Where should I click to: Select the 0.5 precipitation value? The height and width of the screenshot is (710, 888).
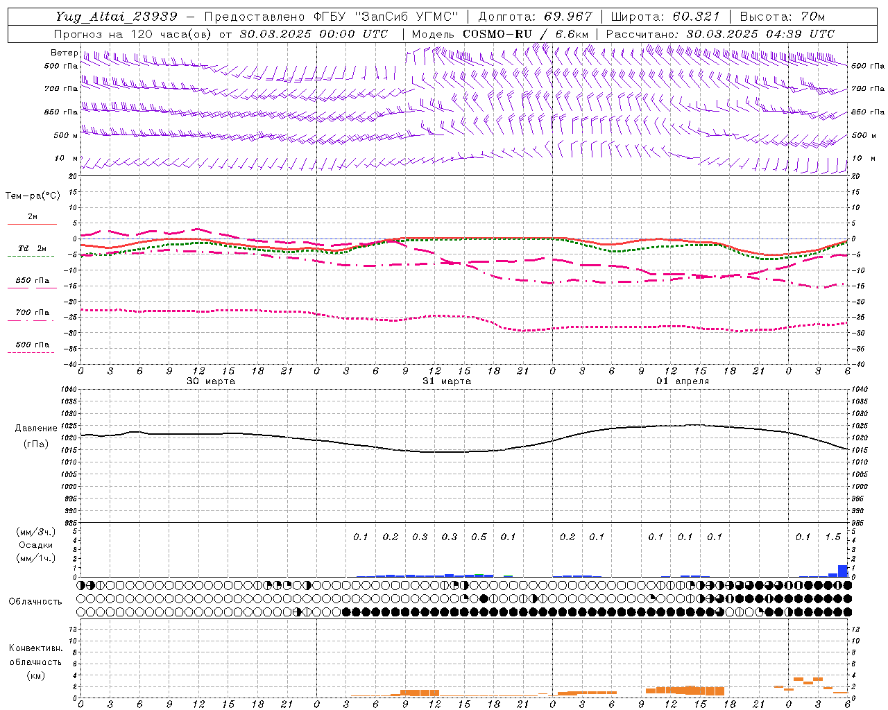(x=479, y=537)
